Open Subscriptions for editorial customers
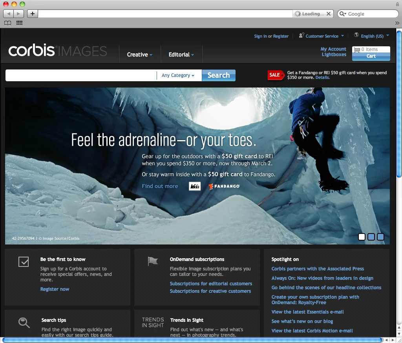This screenshot has height=343, width=402. pyautogui.click(x=211, y=283)
